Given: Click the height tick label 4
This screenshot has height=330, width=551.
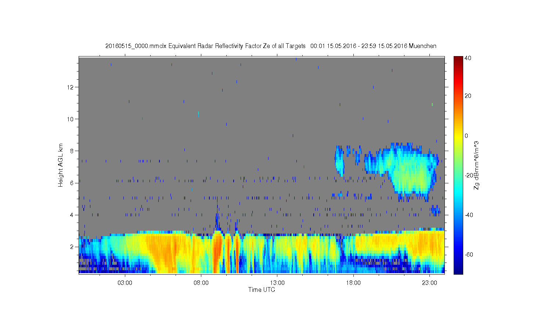Looking at the screenshot, I should pos(72,214).
